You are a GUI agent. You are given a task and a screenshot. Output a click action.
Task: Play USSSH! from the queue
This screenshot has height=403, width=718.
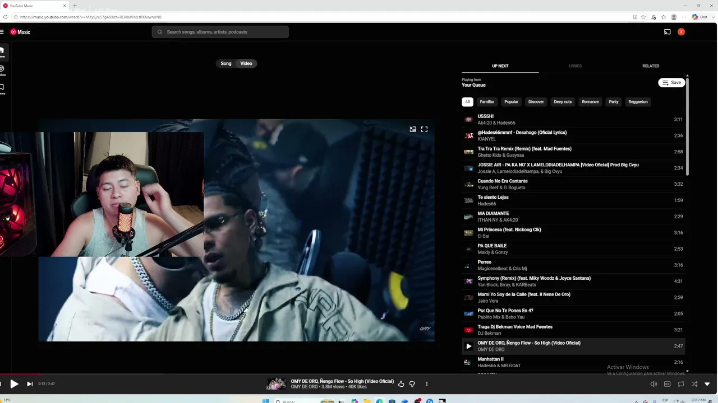[x=573, y=119]
